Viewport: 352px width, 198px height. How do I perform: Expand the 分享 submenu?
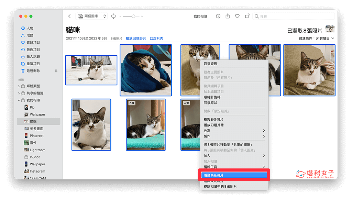click(234, 131)
